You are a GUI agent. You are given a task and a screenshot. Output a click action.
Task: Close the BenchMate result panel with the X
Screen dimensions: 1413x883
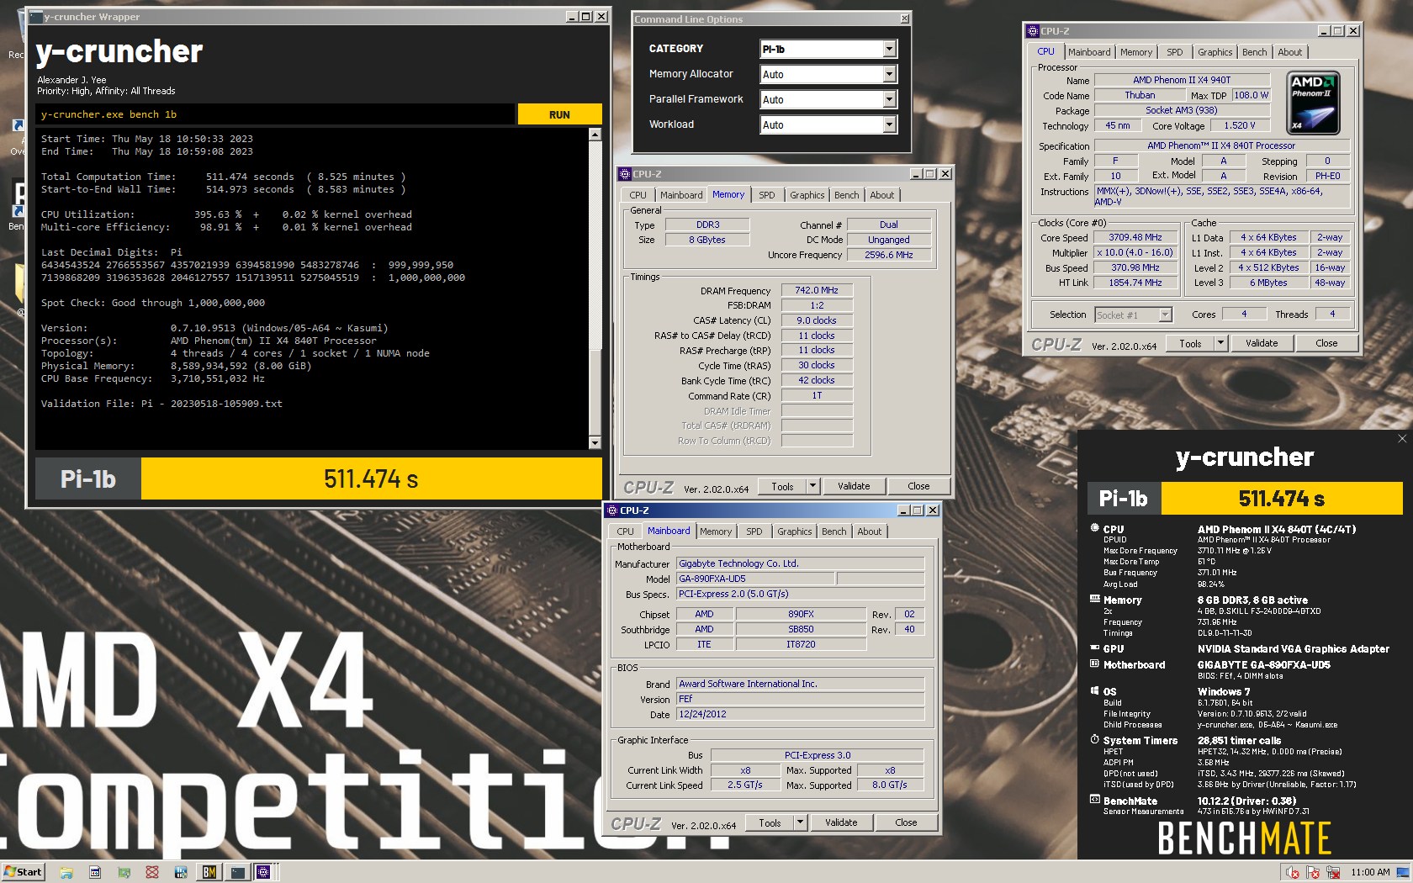pos(1402,438)
